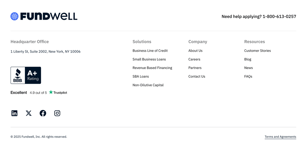
Task: View Fundwell's Instagram profile
Action: click(57, 113)
